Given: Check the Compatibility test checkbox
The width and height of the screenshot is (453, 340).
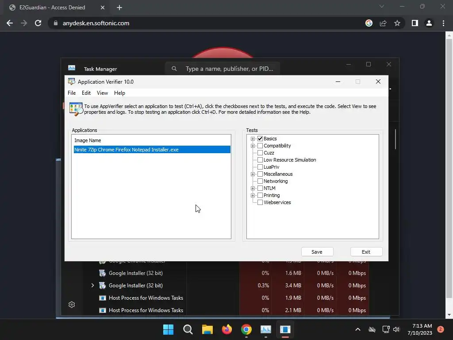Looking at the screenshot, I should pyautogui.click(x=260, y=146).
